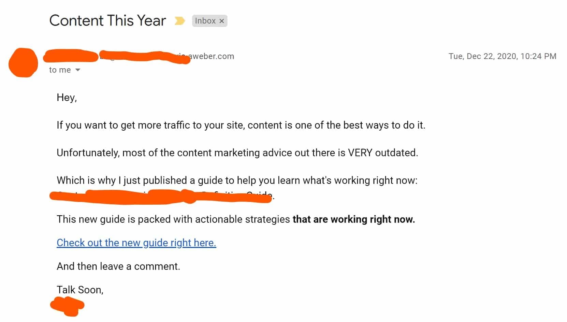
Task: Click the bold "that are working right now." text
Action: (x=354, y=219)
